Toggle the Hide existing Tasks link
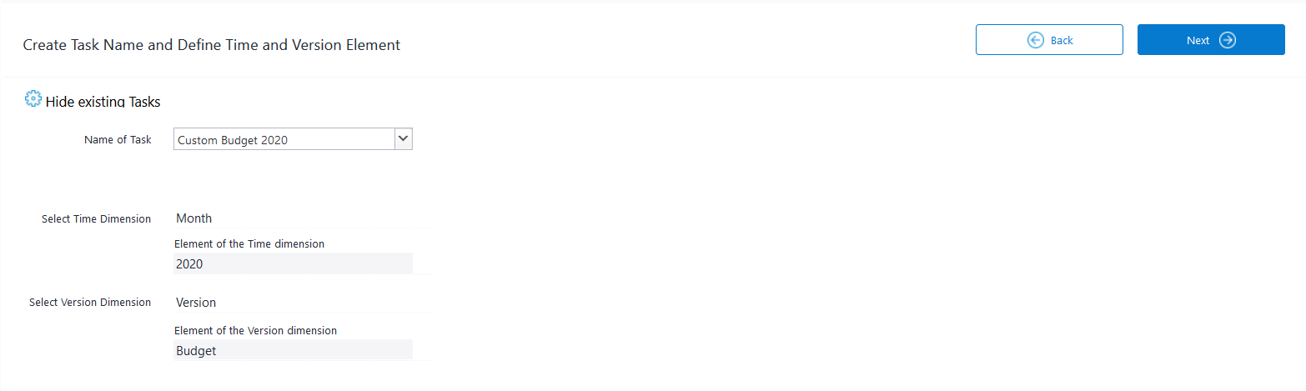This screenshot has height=391, width=1306. pos(103,102)
